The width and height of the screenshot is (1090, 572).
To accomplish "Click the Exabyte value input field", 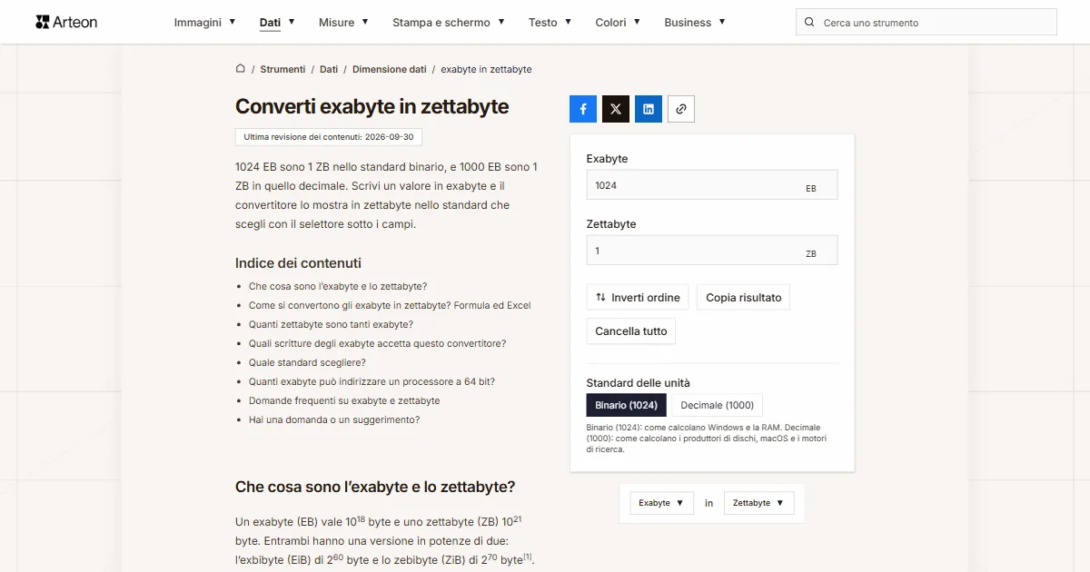I will click(x=712, y=185).
